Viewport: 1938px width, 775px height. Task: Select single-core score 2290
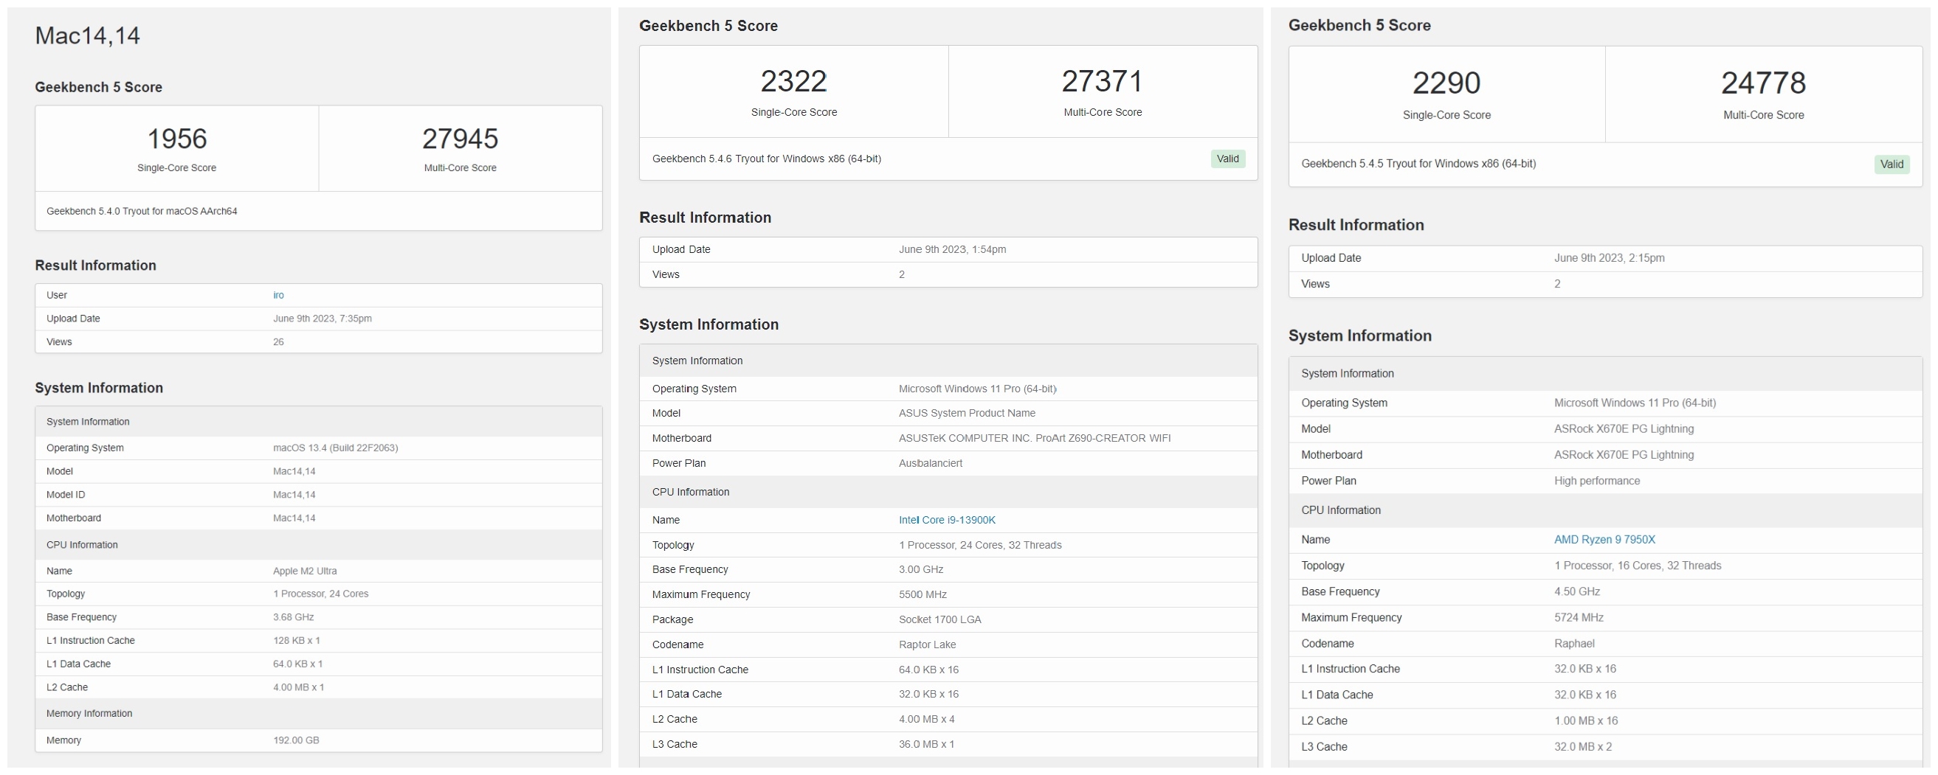tap(1446, 83)
